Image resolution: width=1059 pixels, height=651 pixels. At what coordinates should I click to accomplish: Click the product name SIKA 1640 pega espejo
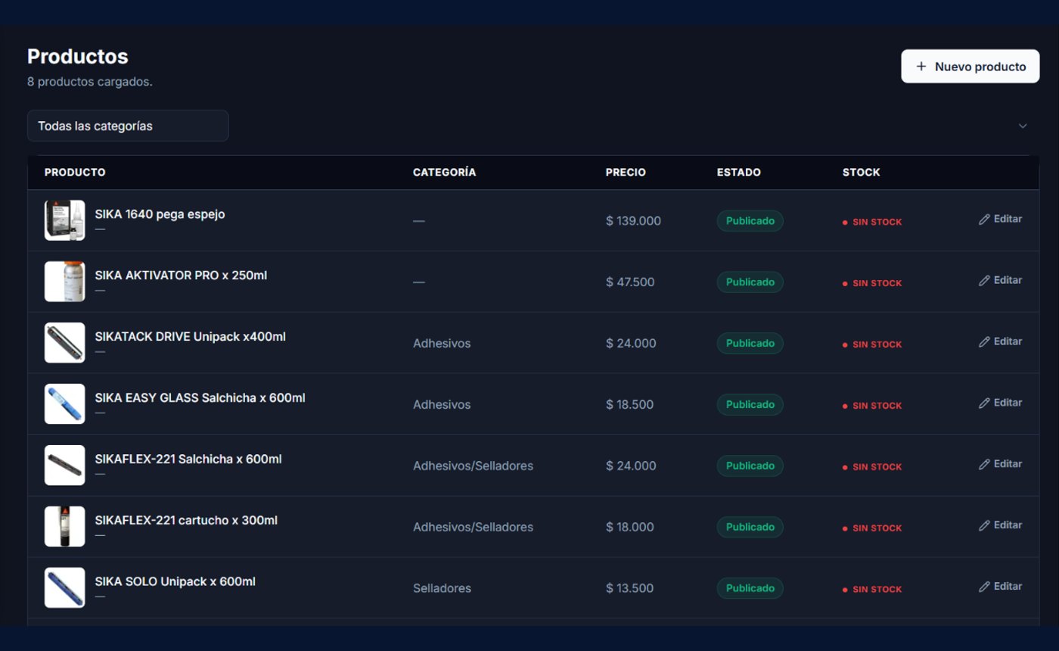tap(160, 214)
